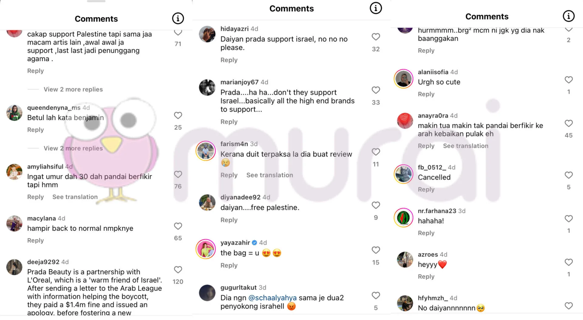Expand View 2 more replies above queendenyna_ms

click(73, 89)
